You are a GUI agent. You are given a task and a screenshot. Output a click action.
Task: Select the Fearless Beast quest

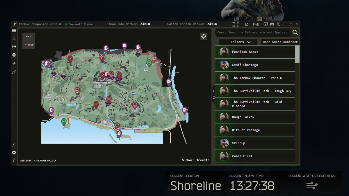click(255, 52)
